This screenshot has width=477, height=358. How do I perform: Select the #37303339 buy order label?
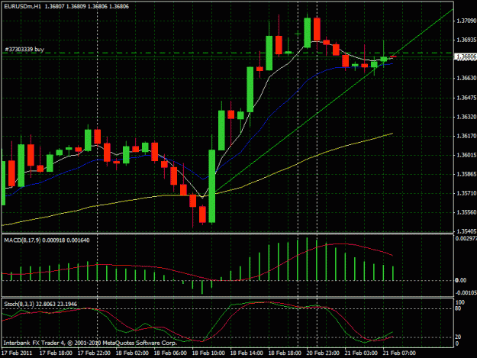pos(24,50)
